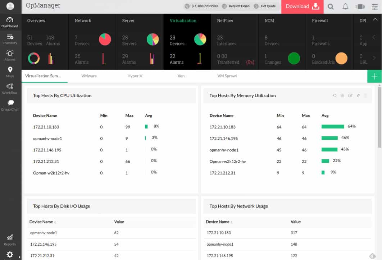Open the Server summary tab
Viewport: 382px width, 260px height.
(128, 21)
